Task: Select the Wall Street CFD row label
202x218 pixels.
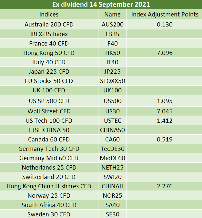Action: tap(49, 111)
